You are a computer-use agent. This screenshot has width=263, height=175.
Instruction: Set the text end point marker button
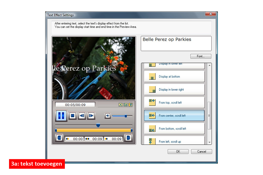coord(128,138)
